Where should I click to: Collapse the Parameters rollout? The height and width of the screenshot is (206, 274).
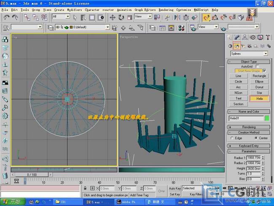[249, 151]
